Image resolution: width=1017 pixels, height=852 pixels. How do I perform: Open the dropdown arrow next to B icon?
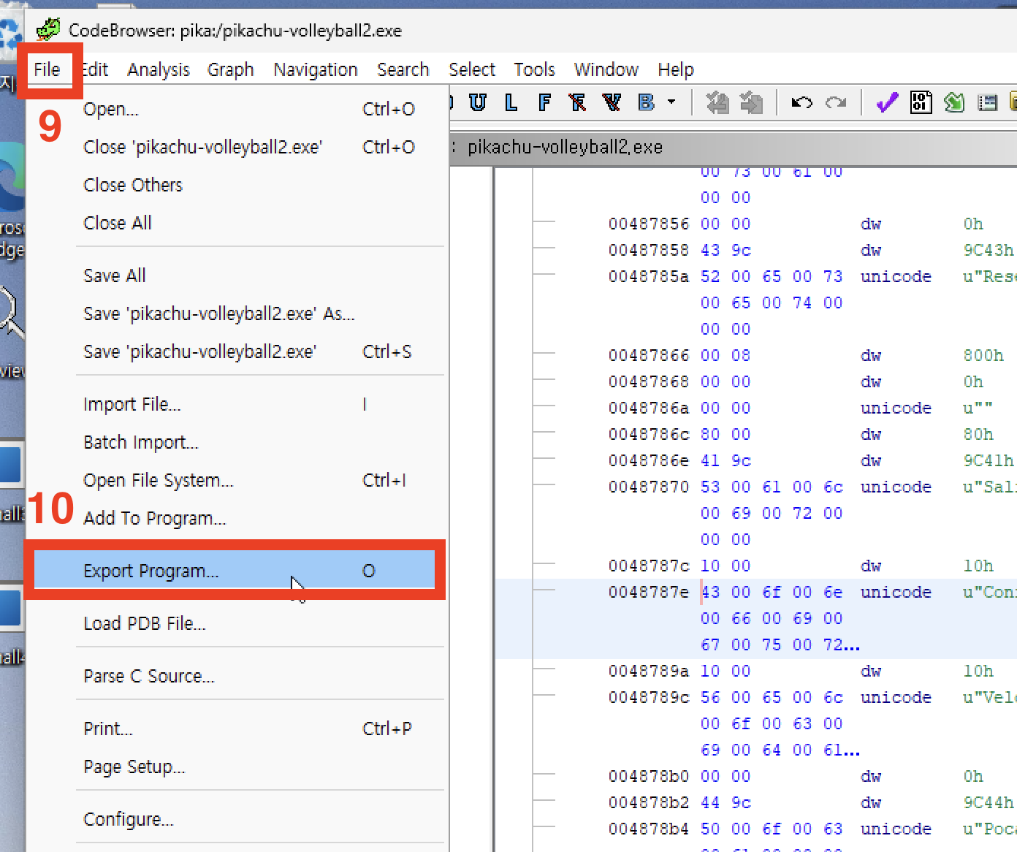click(671, 103)
